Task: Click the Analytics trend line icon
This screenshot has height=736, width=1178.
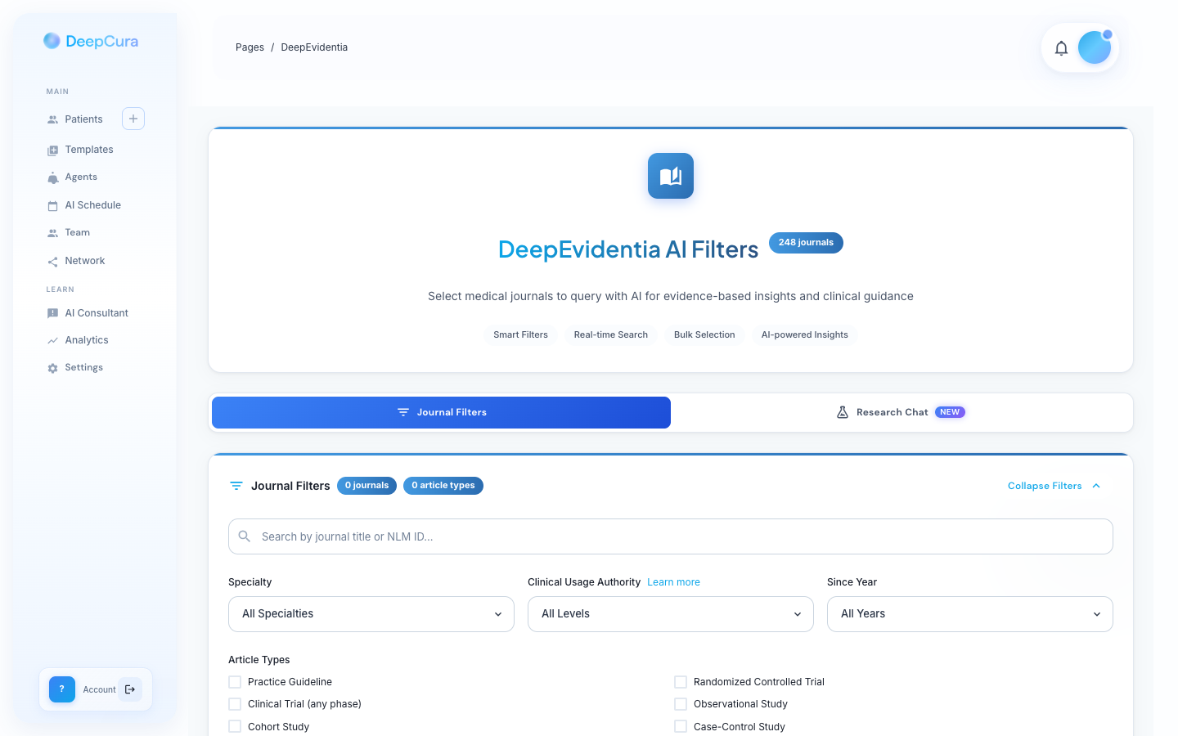Action: point(52,340)
